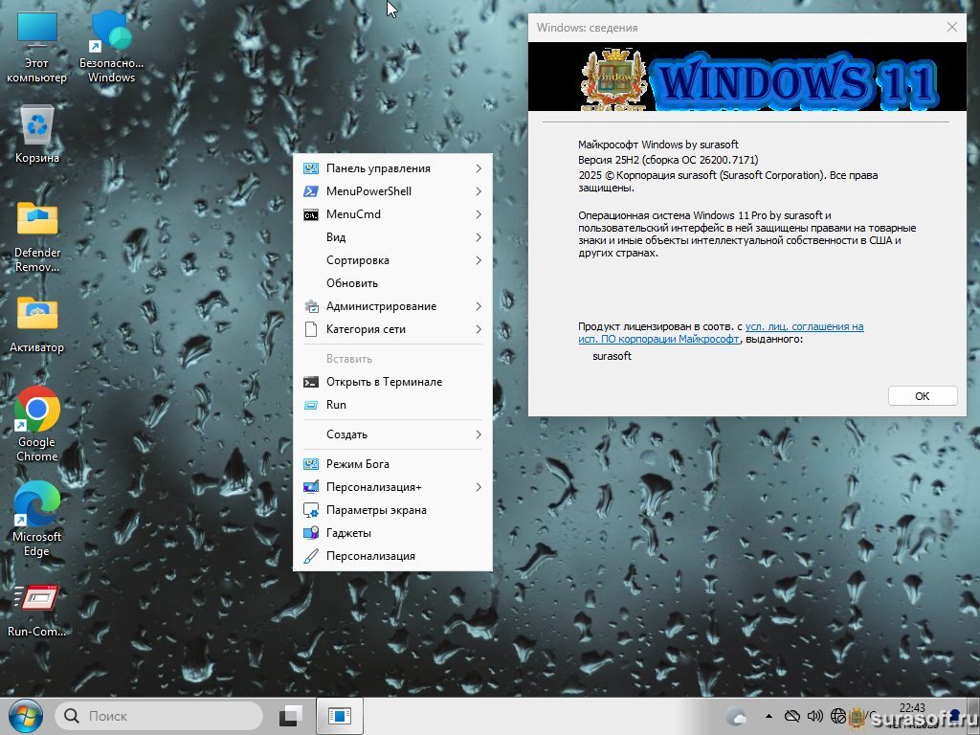Expand the 'Администрирование' submenu chevron
980x735 pixels.
coord(479,306)
